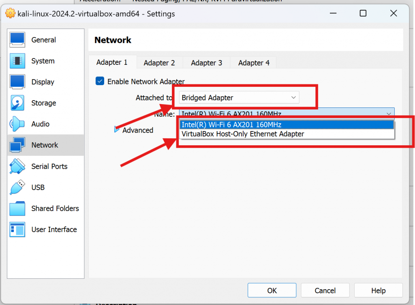Click the Help button

tap(378, 290)
